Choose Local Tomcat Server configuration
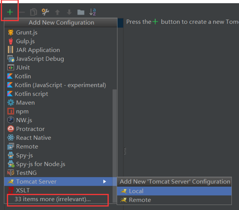The height and width of the screenshot is (210, 239). [174, 191]
